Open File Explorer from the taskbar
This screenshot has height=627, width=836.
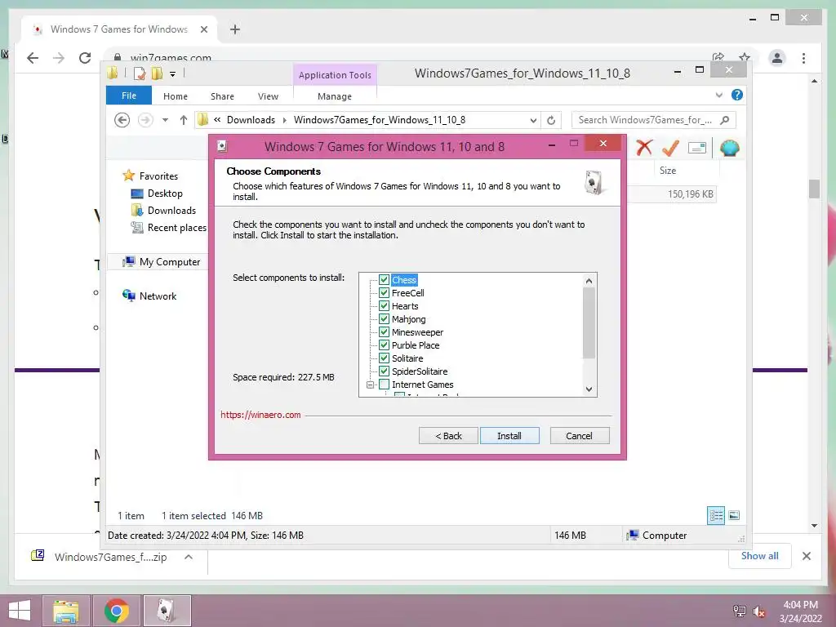coord(65,611)
